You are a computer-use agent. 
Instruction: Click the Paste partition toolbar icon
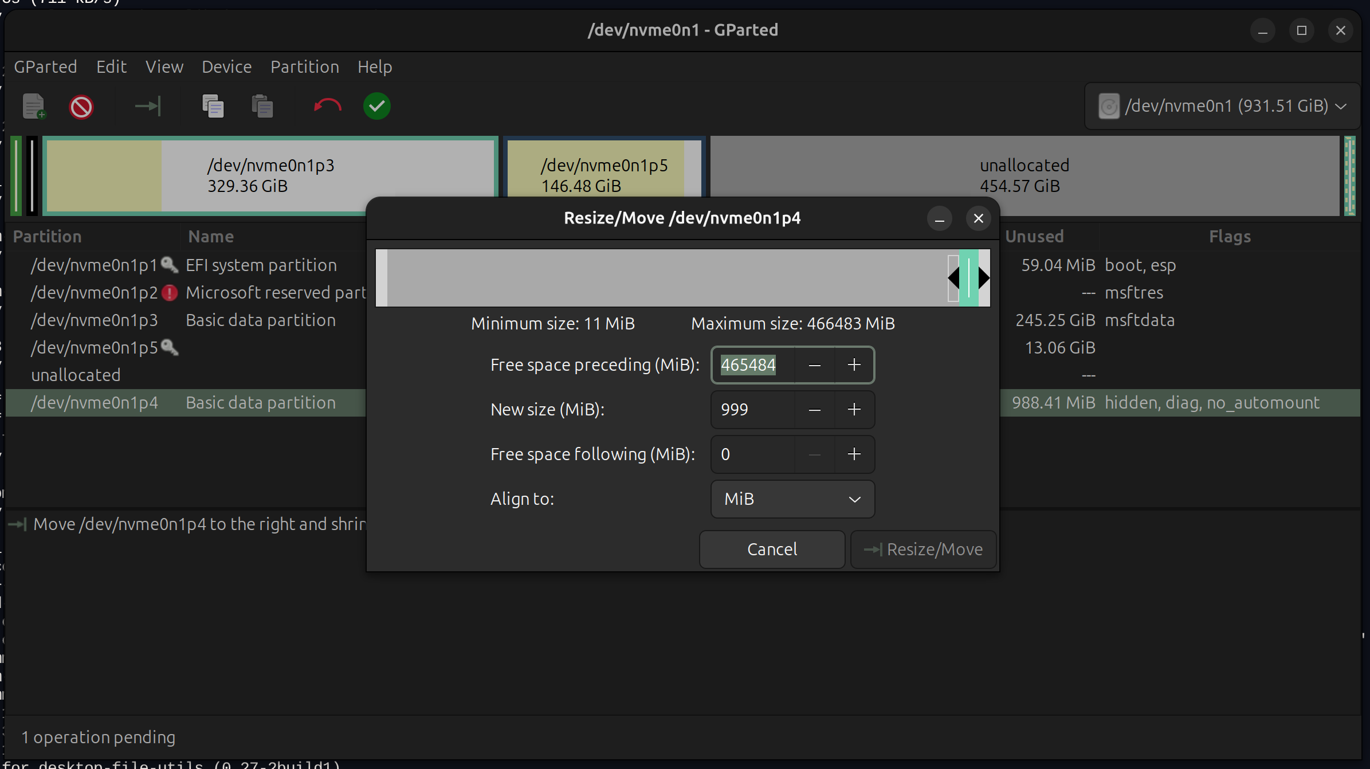pyautogui.click(x=262, y=106)
